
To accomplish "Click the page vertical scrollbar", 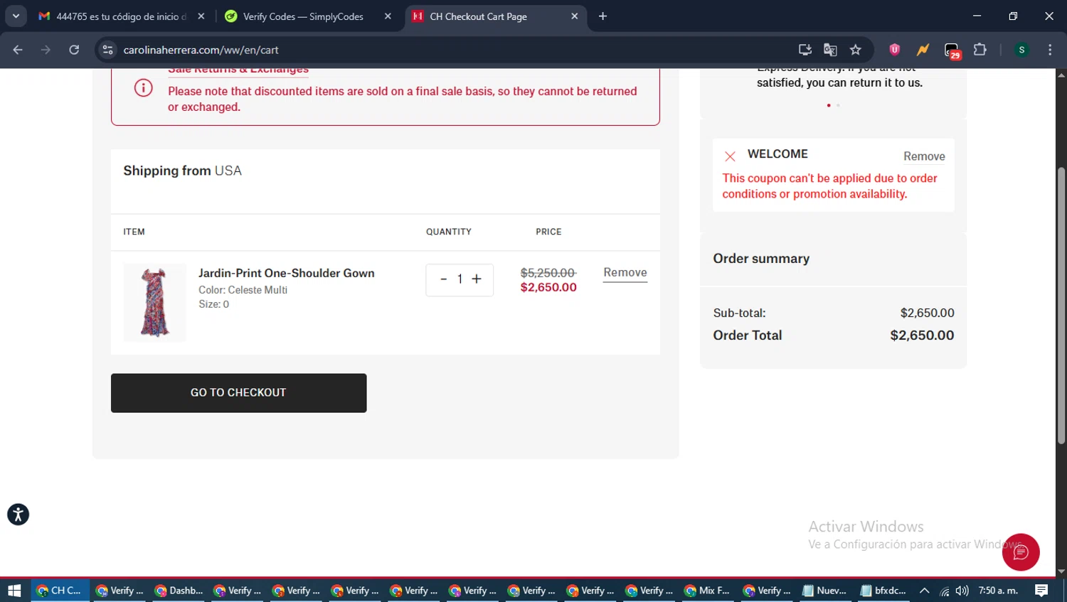I will (1061, 306).
